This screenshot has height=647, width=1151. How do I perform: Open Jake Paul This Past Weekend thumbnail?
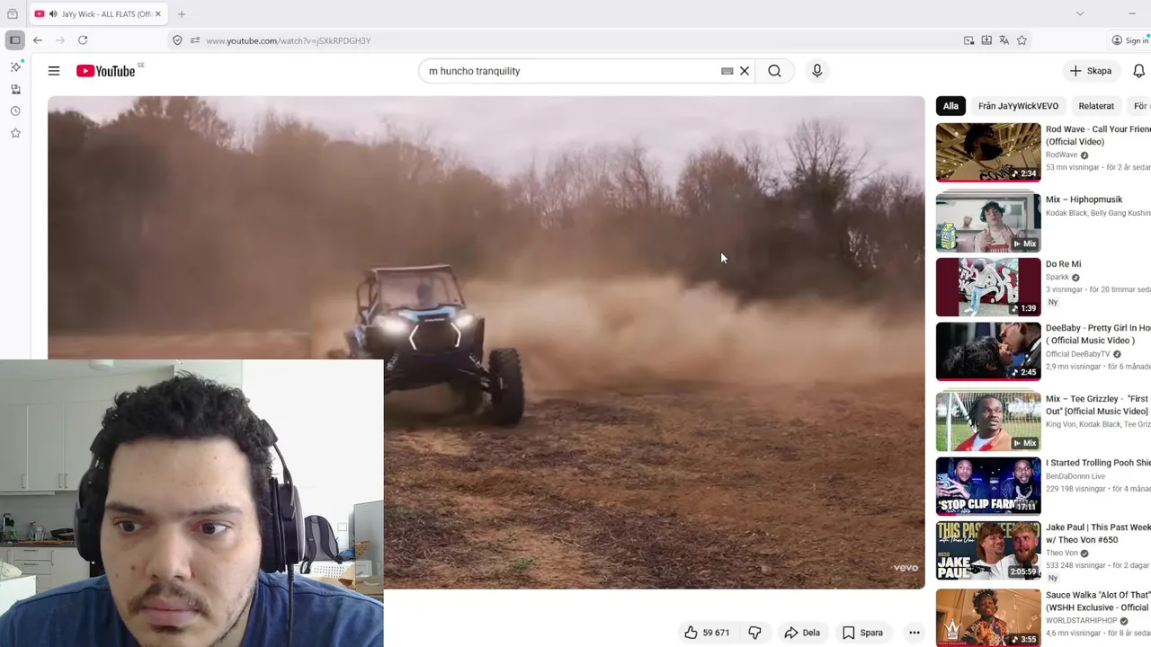988,551
